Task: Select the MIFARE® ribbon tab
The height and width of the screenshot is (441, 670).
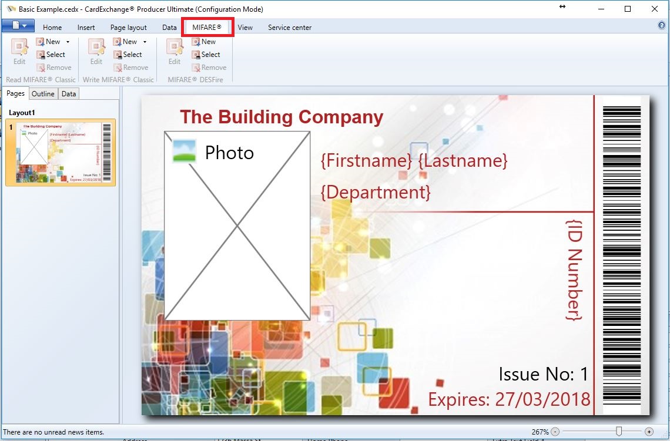Action: 207,28
